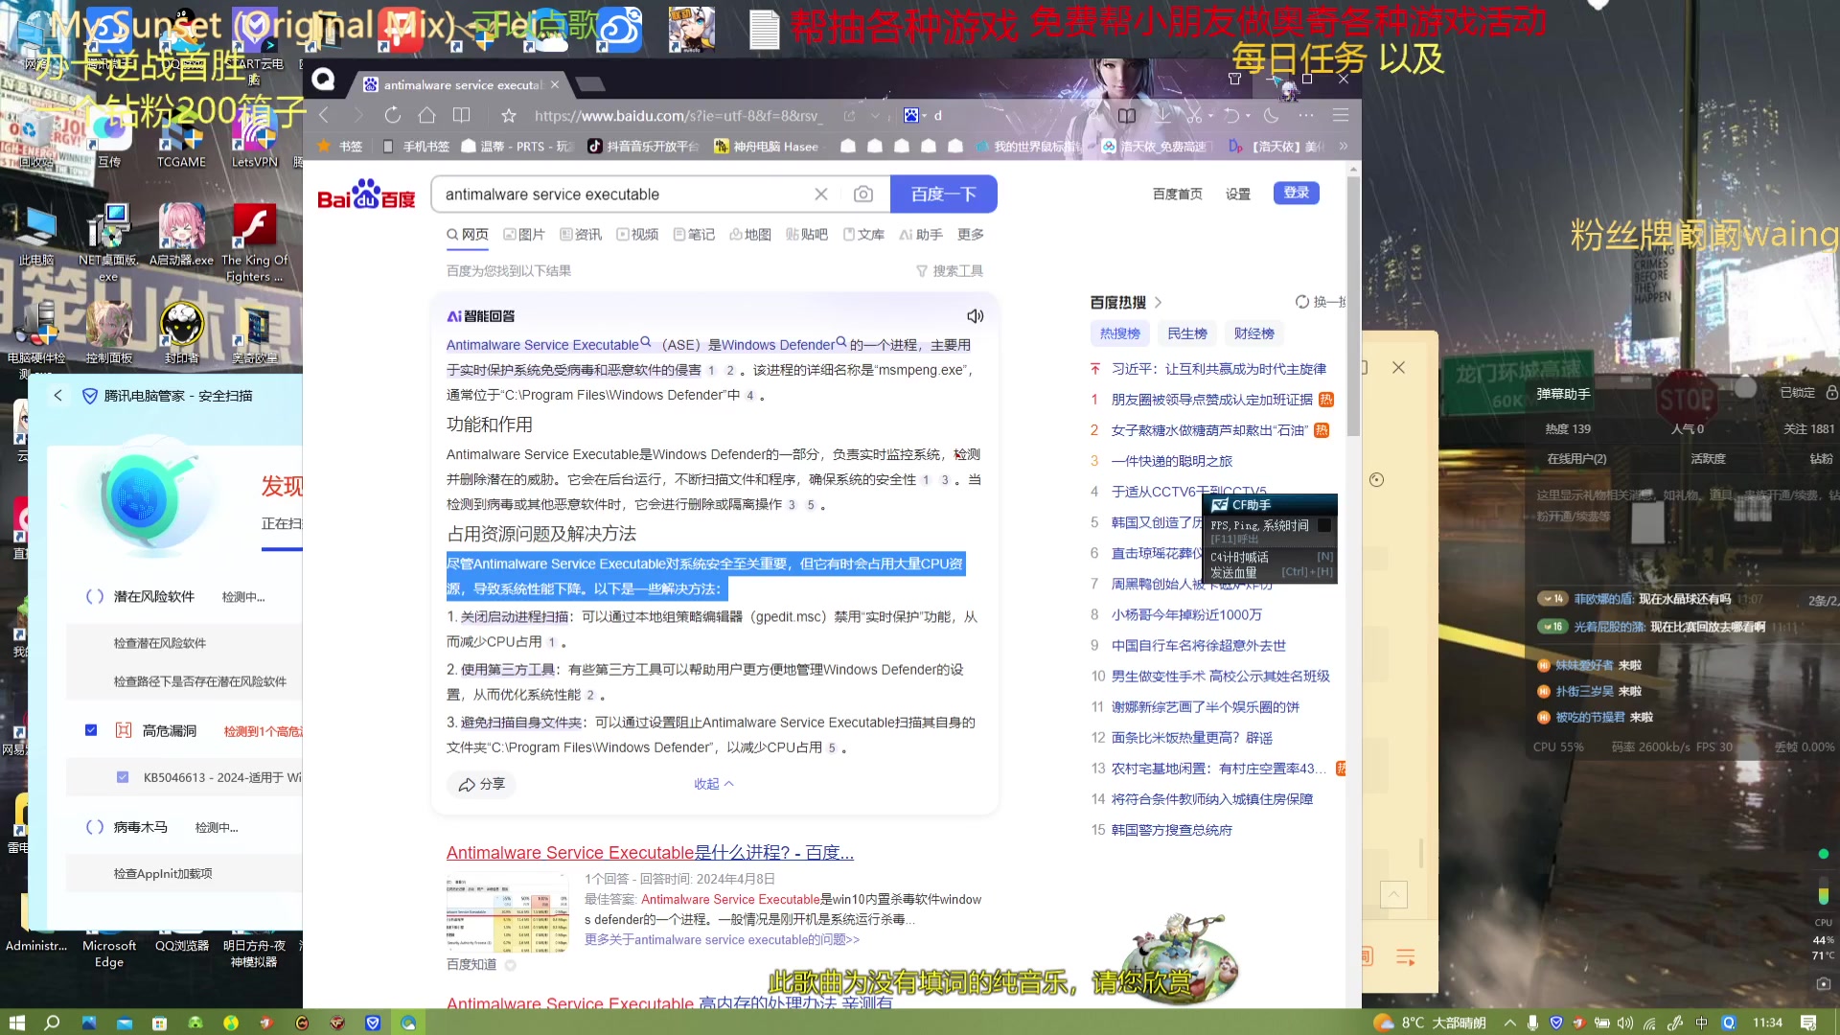Refresh the hot search list with 换一换
This screenshot has width=1840, height=1035.
coord(1321,302)
